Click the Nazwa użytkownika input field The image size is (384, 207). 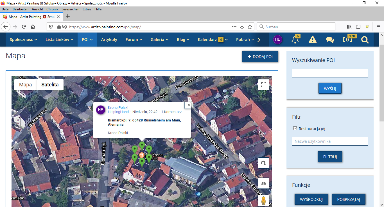point(330,141)
